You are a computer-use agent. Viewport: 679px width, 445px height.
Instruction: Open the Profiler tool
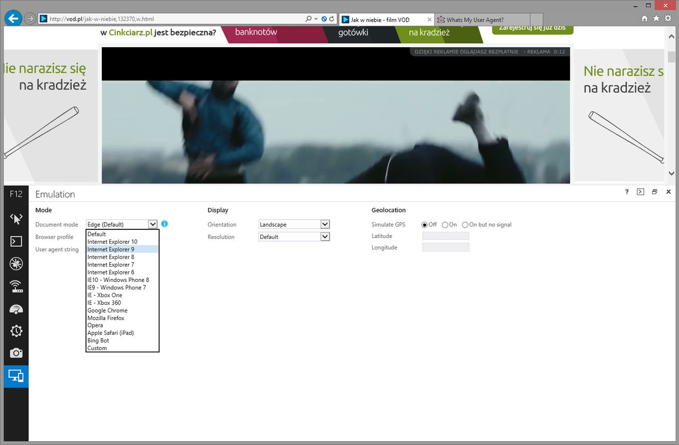16,331
